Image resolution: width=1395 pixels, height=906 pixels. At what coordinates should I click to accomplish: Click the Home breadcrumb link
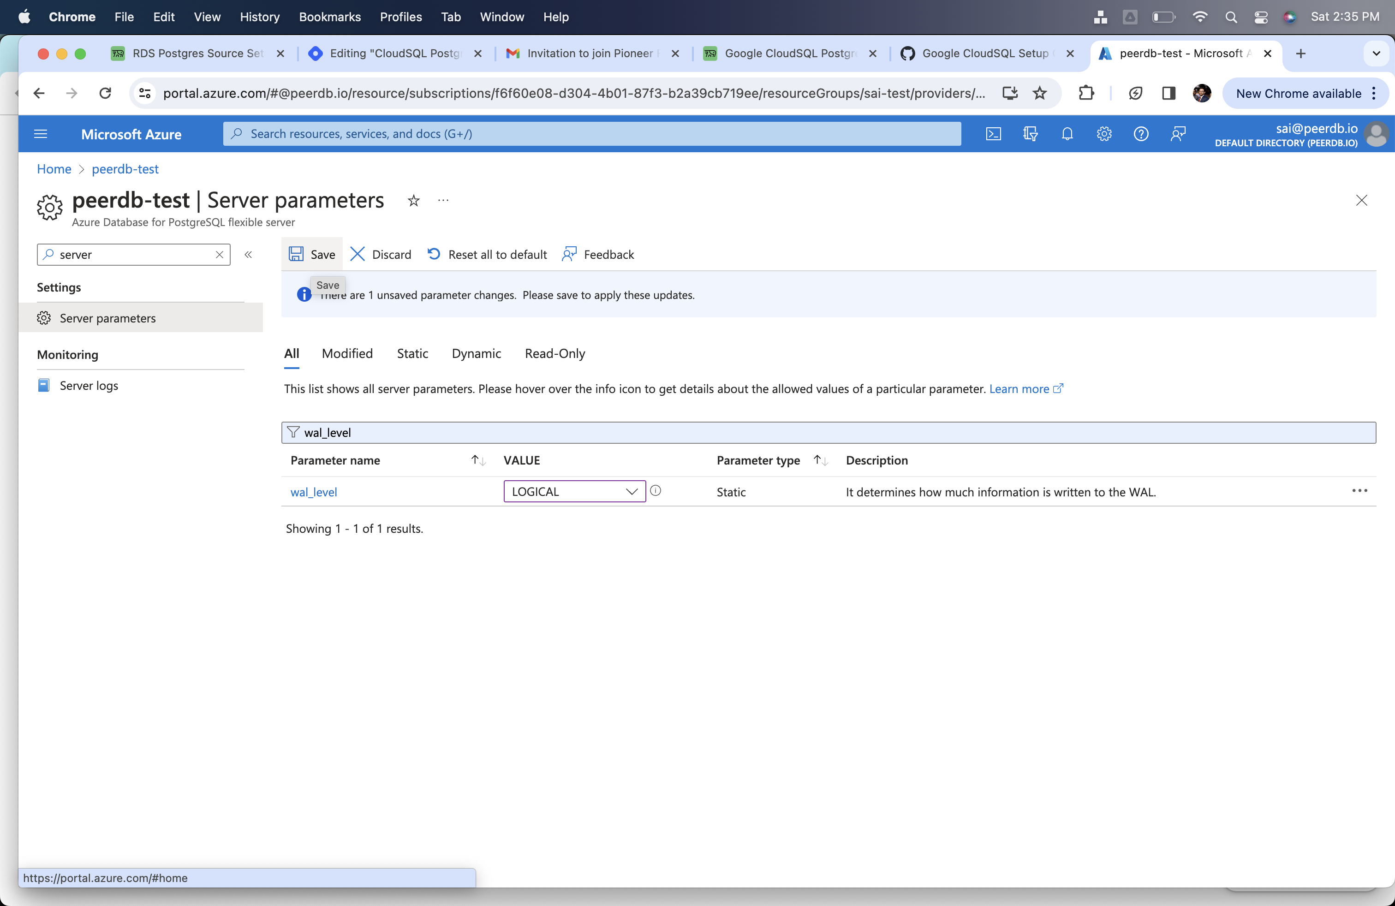tap(53, 169)
